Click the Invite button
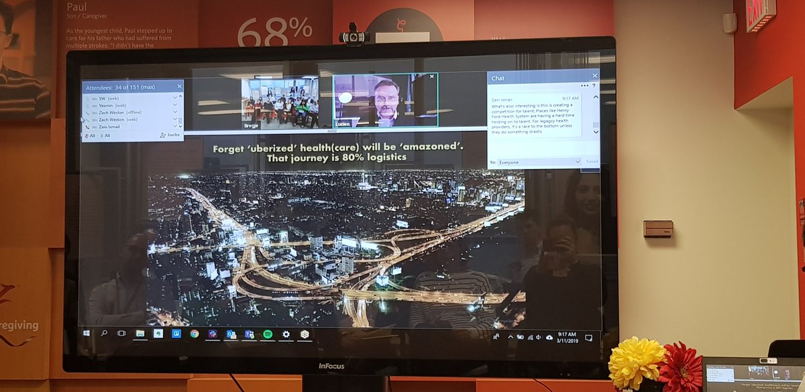The image size is (805, 392). pyautogui.click(x=170, y=135)
